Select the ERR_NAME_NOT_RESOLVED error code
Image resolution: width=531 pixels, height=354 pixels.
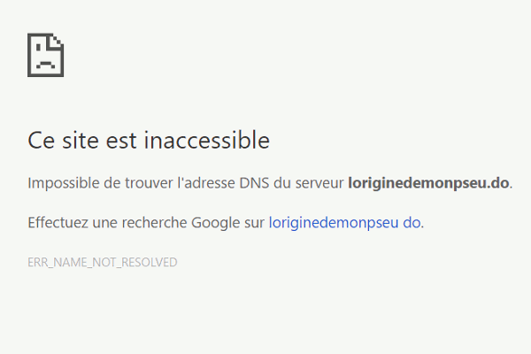[x=103, y=263]
